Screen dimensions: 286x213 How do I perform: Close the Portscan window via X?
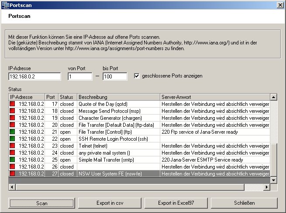[280, 5]
